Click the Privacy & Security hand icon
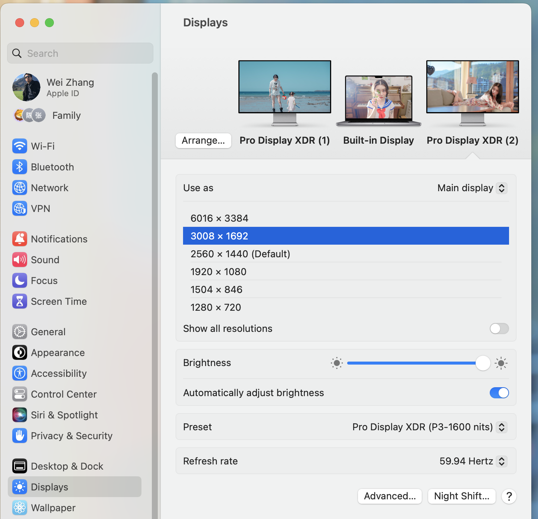538x519 pixels. (x=20, y=436)
